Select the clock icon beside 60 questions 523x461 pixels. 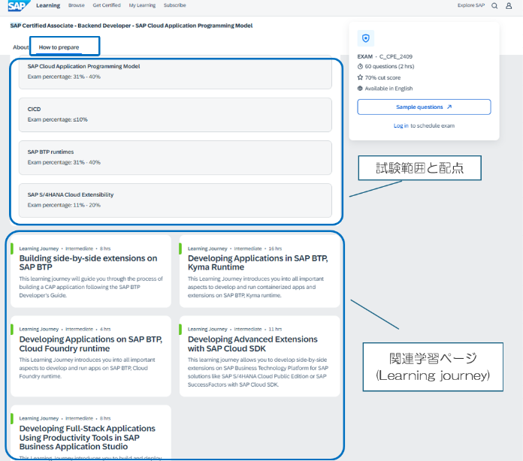coord(360,66)
